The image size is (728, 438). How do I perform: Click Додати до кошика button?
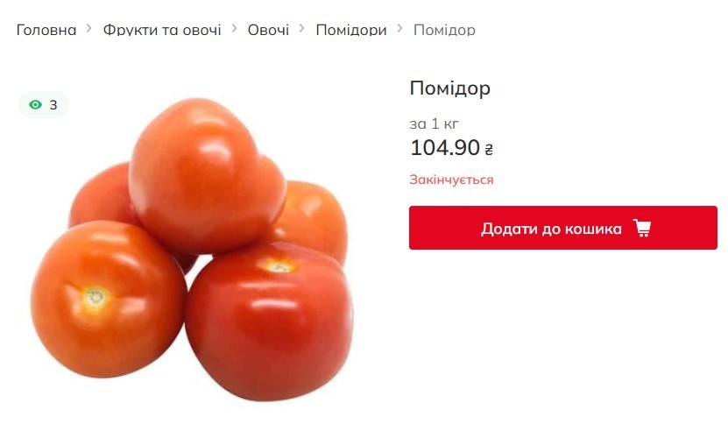562,228
